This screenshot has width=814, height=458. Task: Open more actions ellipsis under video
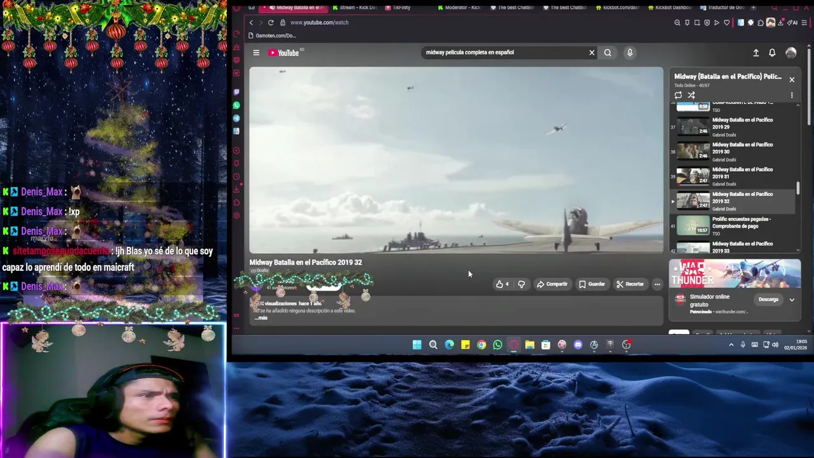tap(657, 284)
